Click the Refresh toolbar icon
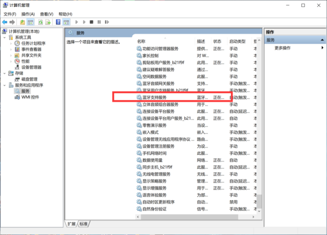The width and height of the screenshot is (327, 235). [x=41, y=22]
